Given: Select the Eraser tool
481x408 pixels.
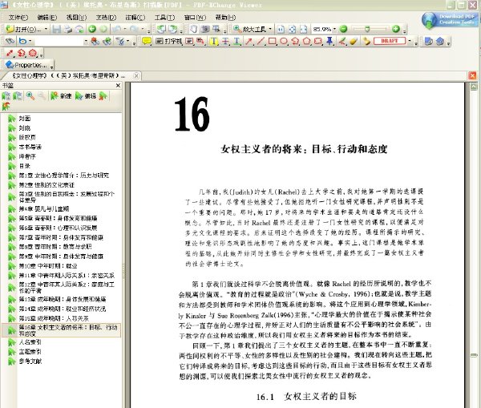Looking at the screenshot, I should point(354,41).
